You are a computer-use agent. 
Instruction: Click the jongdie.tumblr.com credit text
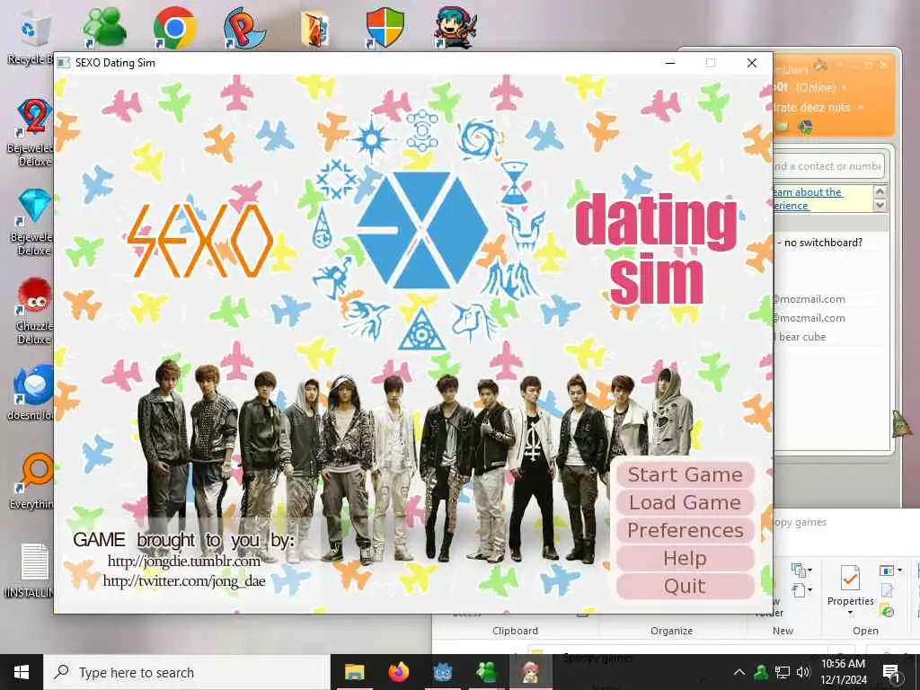(184, 561)
